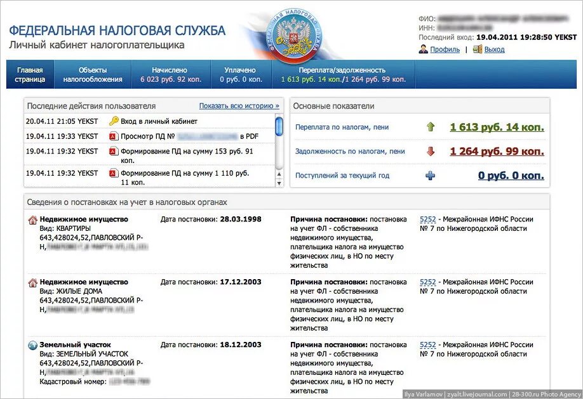Viewport: 583px width, 399px height.
Task: Click Вид: ЖИЛЫЕ ДОМА text
Action: (70, 291)
